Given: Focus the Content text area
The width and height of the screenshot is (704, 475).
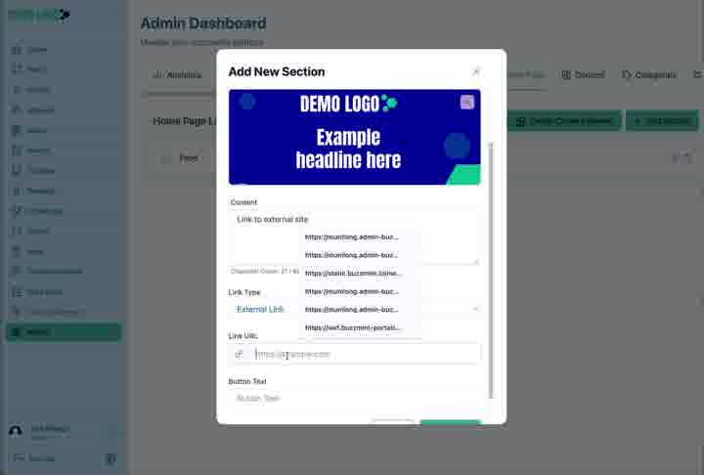Looking at the screenshot, I should click(x=354, y=237).
